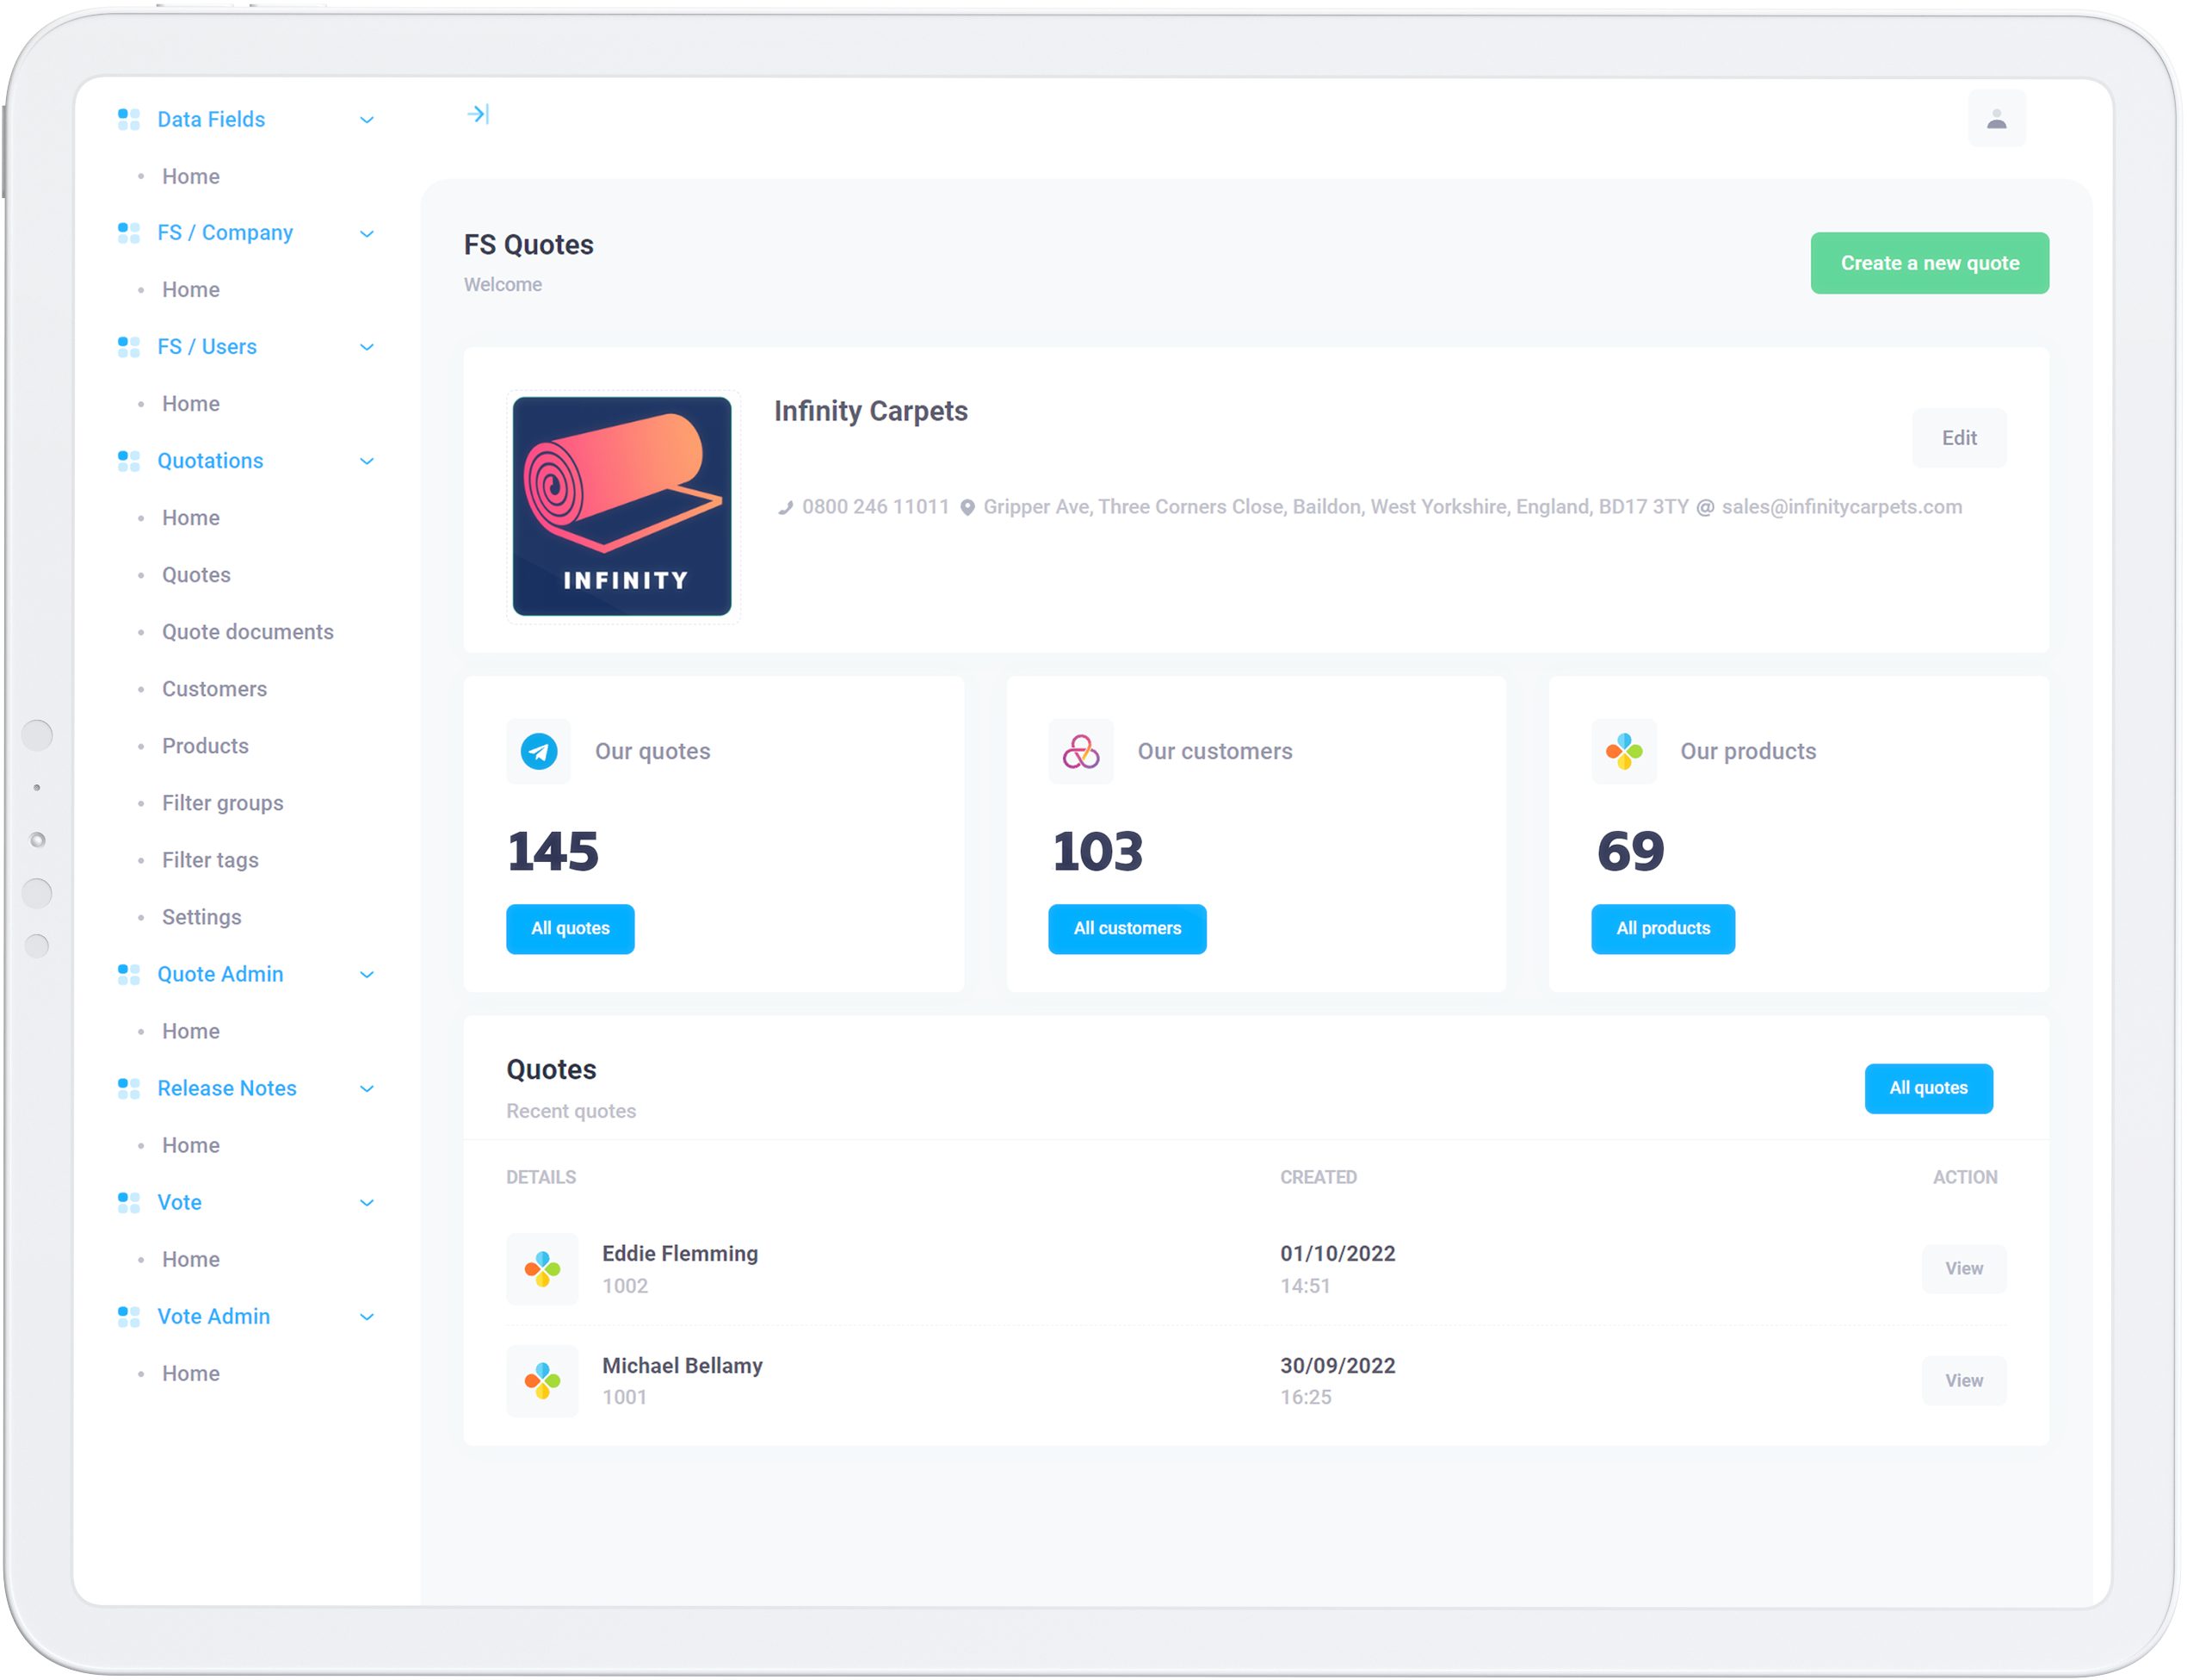Click the Our products colorful icon
The width and height of the screenshot is (2187, 1680).
[1623, 751]
